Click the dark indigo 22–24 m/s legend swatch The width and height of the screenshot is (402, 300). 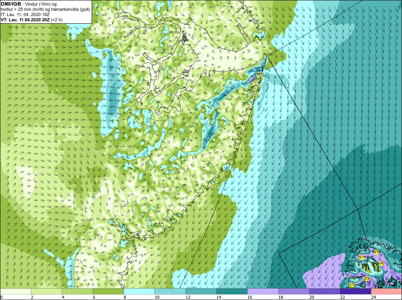pyautogui.click(x=356, y=291)
